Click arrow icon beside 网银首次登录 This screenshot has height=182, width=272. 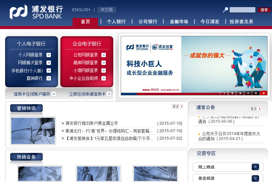click(x=49, y=63)
